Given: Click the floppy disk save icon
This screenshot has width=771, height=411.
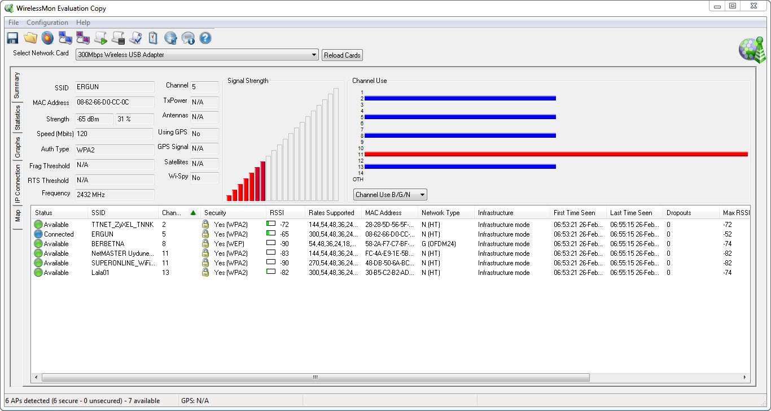Looking at the screenshot, I should 12,38.
